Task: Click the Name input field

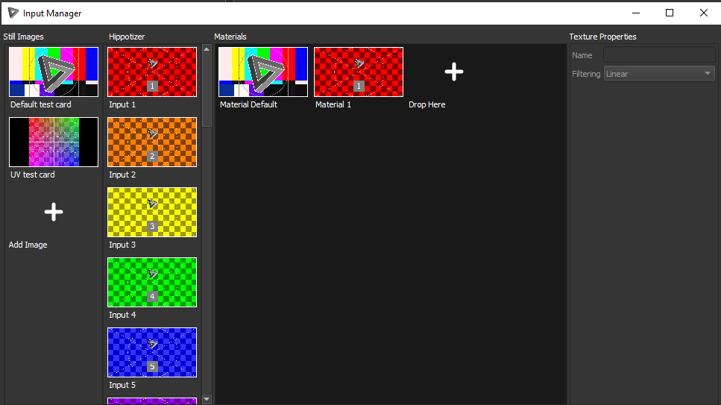Action: point(659,55)
